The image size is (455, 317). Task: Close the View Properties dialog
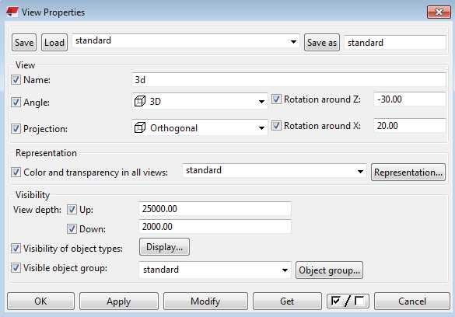pos(439,12)
